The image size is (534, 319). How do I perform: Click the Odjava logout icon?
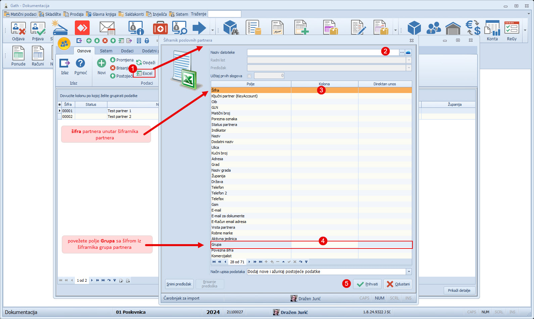[18, 29]
